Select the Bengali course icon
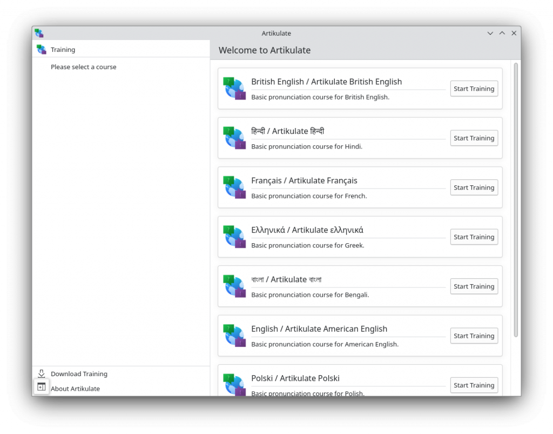Viewport: 553px width, 434px height. pyautogui.click(x=234, y=286)
